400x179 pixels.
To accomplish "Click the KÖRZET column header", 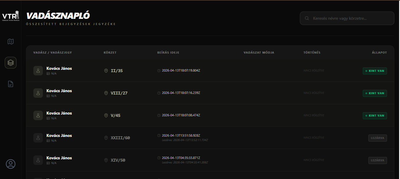I will pyautogui.click(x=110, y=53).
